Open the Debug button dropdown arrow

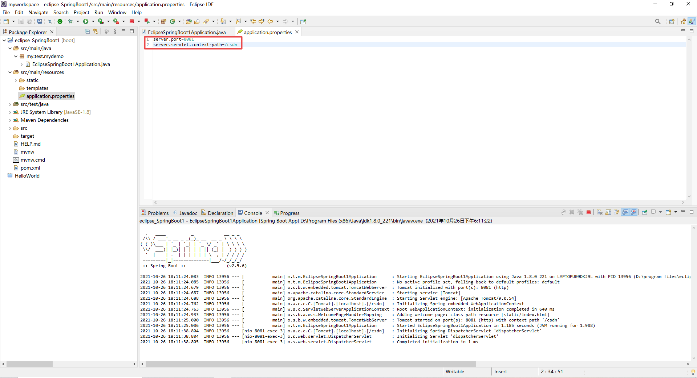78,21
